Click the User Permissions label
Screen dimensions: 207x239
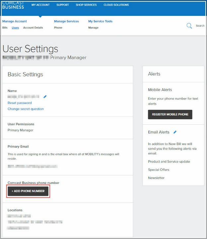[x=21, y=124]
